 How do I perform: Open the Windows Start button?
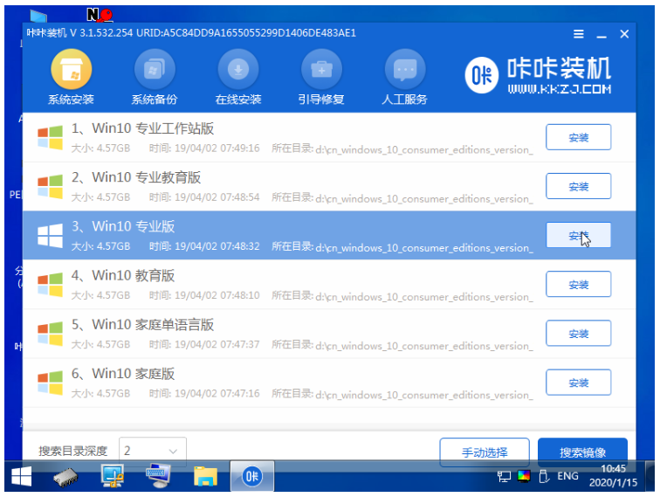[22, 476]
